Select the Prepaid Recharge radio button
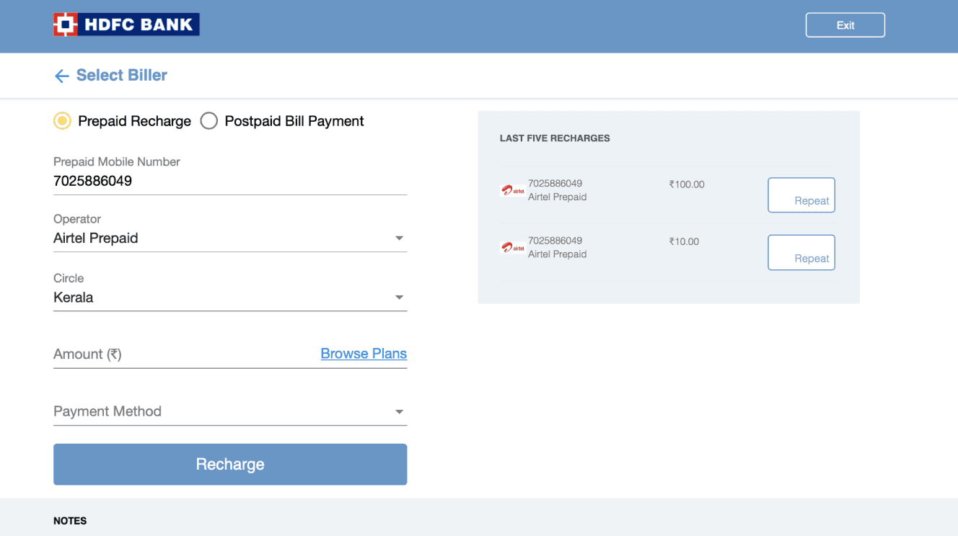958x536 pixels. (x=63, y=121)
